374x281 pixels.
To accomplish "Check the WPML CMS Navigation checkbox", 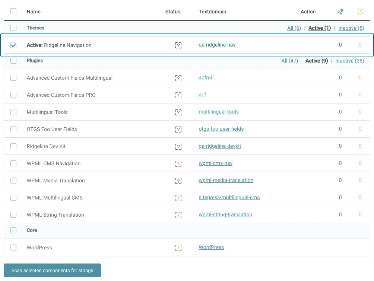I will 13,163.
